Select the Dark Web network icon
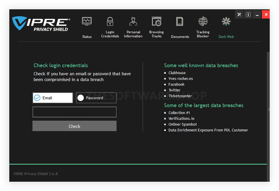 coord(226,22)
